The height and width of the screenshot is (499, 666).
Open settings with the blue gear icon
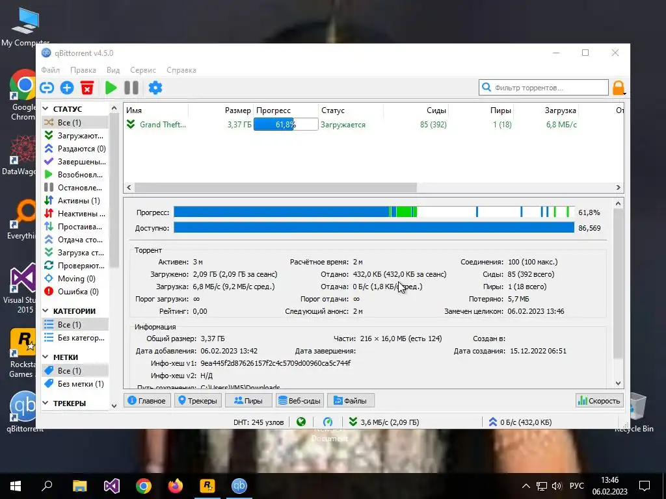tap(155, 88)
